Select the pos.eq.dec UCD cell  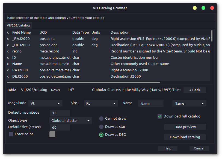(x=48, y=45)
